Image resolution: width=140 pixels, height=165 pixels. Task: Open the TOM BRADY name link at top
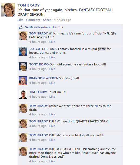[29, 5]
